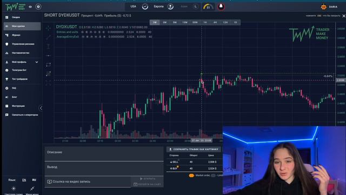Select Мои сделки in the sidebar
This screenshot has height=195, width=346.
pos(22,26)
